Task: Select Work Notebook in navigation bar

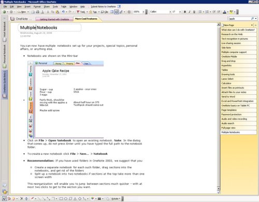Action: click(5, 32)
